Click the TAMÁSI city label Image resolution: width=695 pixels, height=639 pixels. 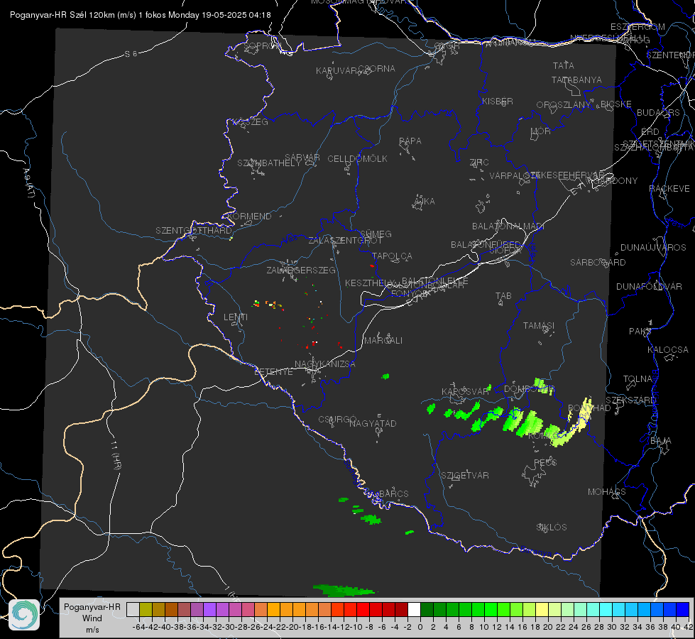(539, 325)
